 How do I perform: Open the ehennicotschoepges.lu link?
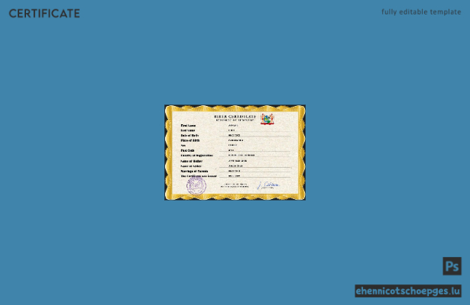coord(408,291)
